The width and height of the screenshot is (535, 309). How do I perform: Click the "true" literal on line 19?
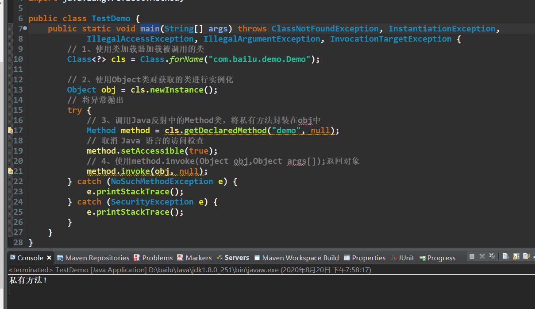click(199, 151)
